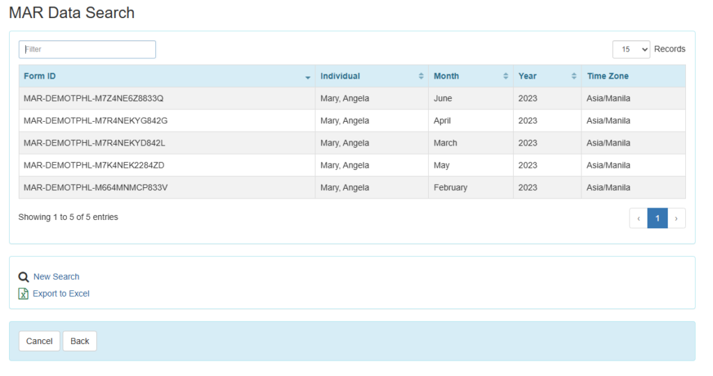The height and width of the screenshot is (376, 713).
Task: Open record MAR-DEMOTPHL-M7Z4NE6Z8833Q
Action: point(93,98)
